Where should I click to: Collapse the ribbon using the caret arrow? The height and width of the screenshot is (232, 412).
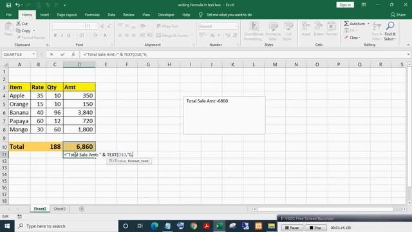(408, 44)
